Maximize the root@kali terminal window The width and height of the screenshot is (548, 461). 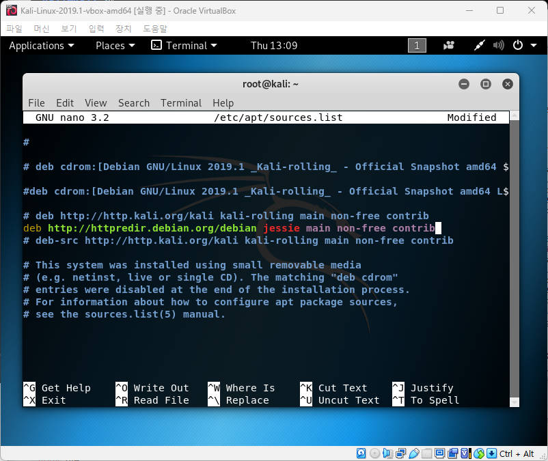(486, 84)
